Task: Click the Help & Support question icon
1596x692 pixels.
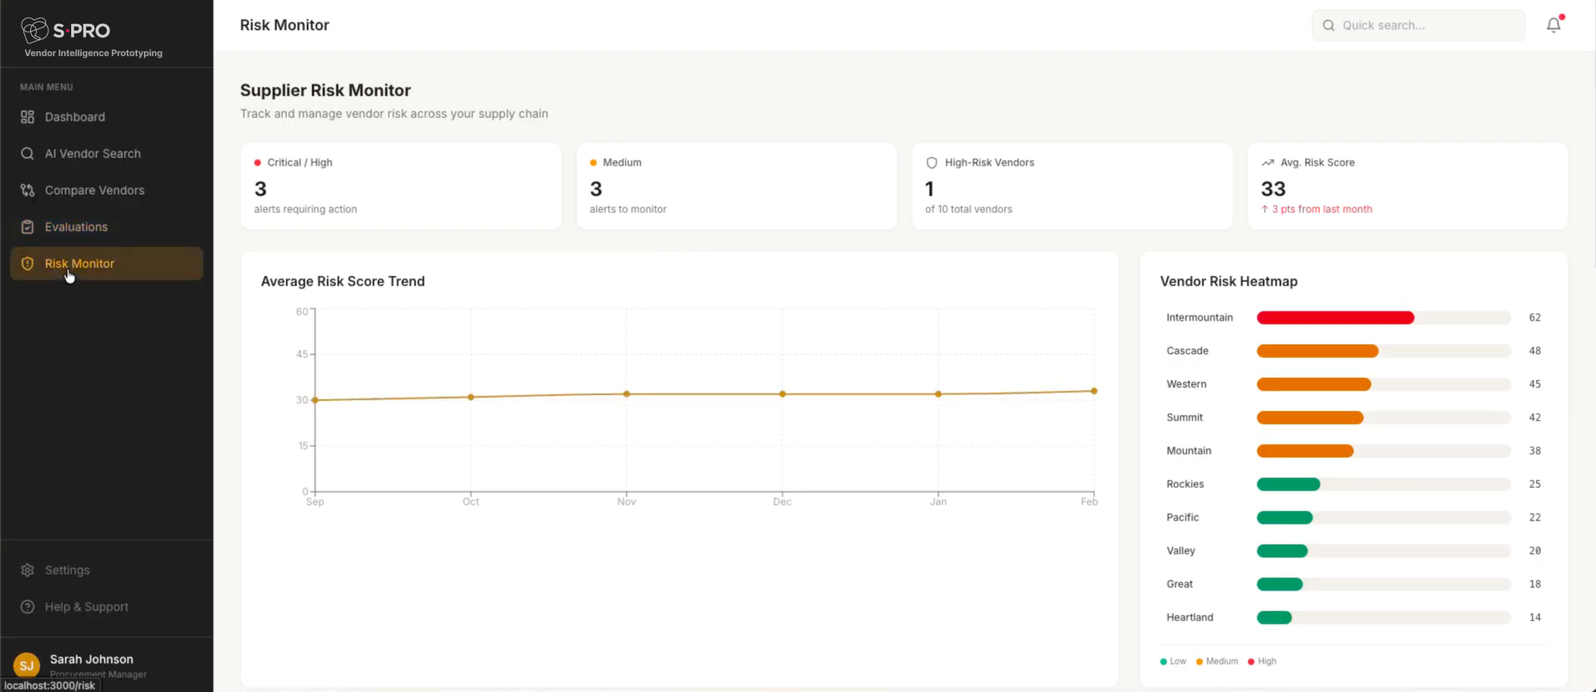Action: click(x=27, y=607)
